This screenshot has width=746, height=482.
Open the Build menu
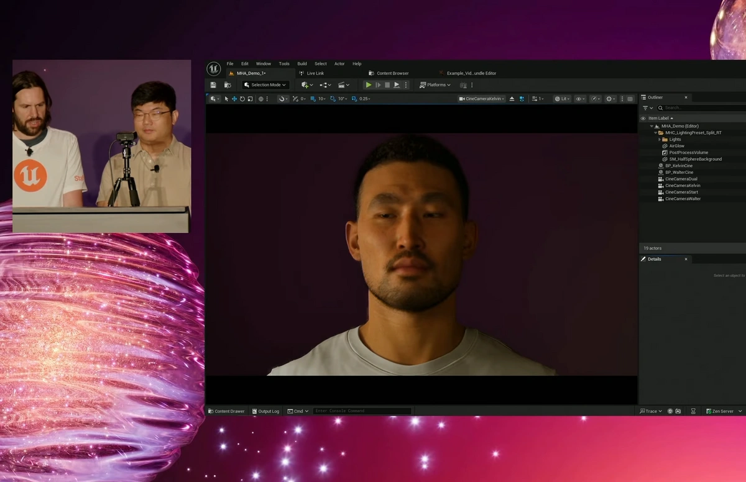(x=302, y=63)
